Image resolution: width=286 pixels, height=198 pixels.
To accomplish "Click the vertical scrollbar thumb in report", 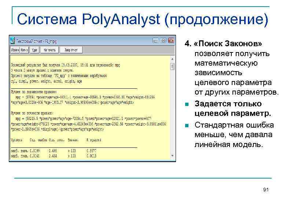I will pos(172,66).
